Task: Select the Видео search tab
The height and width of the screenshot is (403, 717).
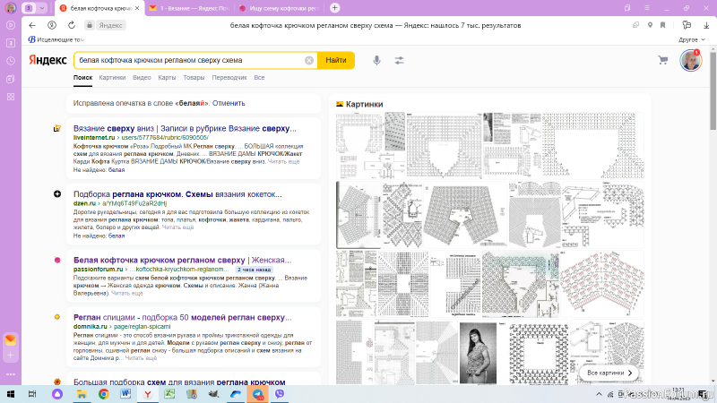Action: pos(142,78)
